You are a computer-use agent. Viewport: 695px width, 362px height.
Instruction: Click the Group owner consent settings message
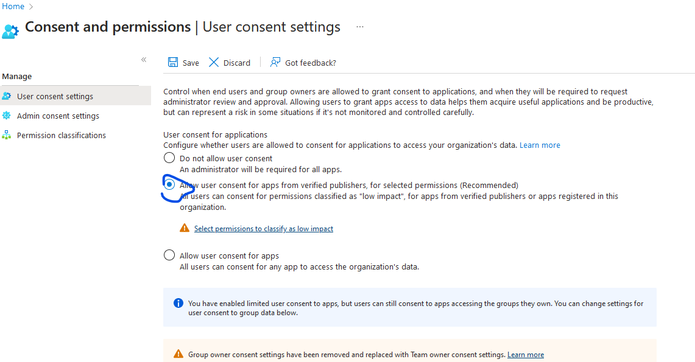(347, 355)
